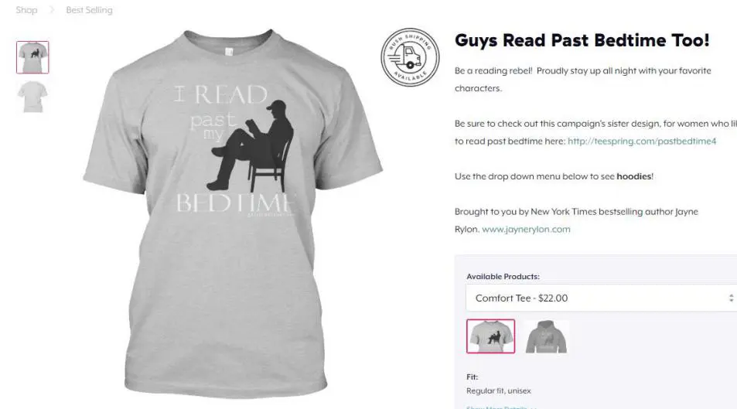Click the Available Products label
737x409 pixels.
pos(503,277)
